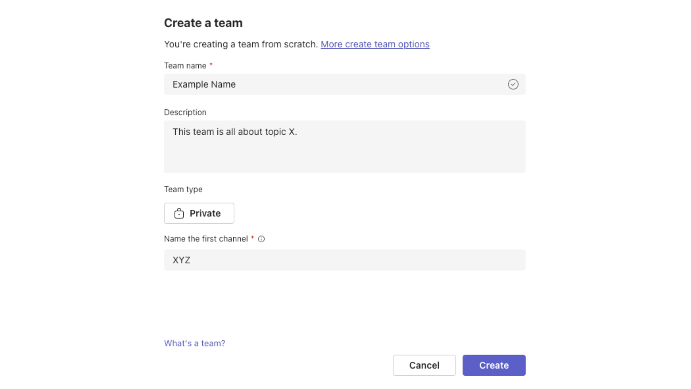Click inside the Description text area
691x389 pixels.
point(344,147)
